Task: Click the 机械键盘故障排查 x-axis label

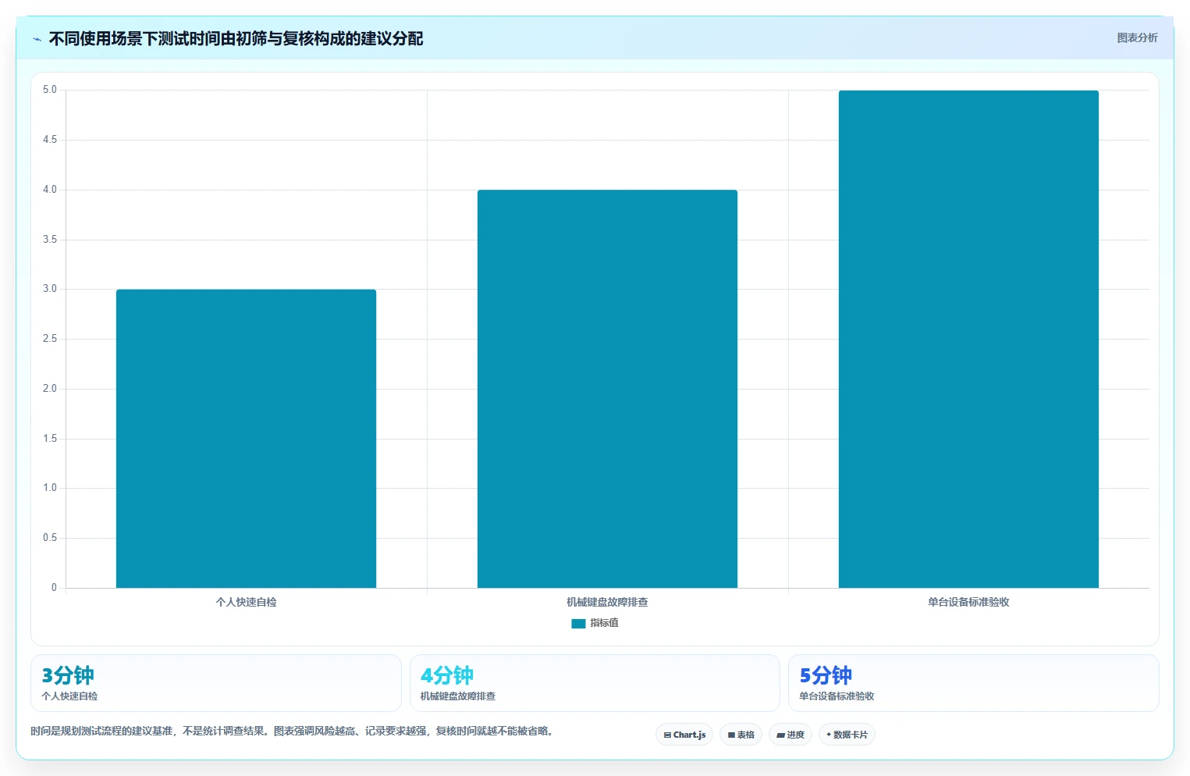Action: click(x=607, y=602)
